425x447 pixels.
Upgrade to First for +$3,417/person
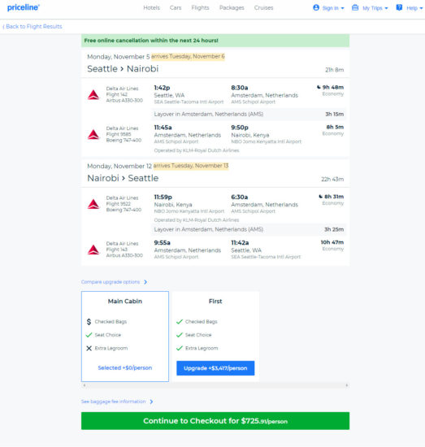click(215, 368)
